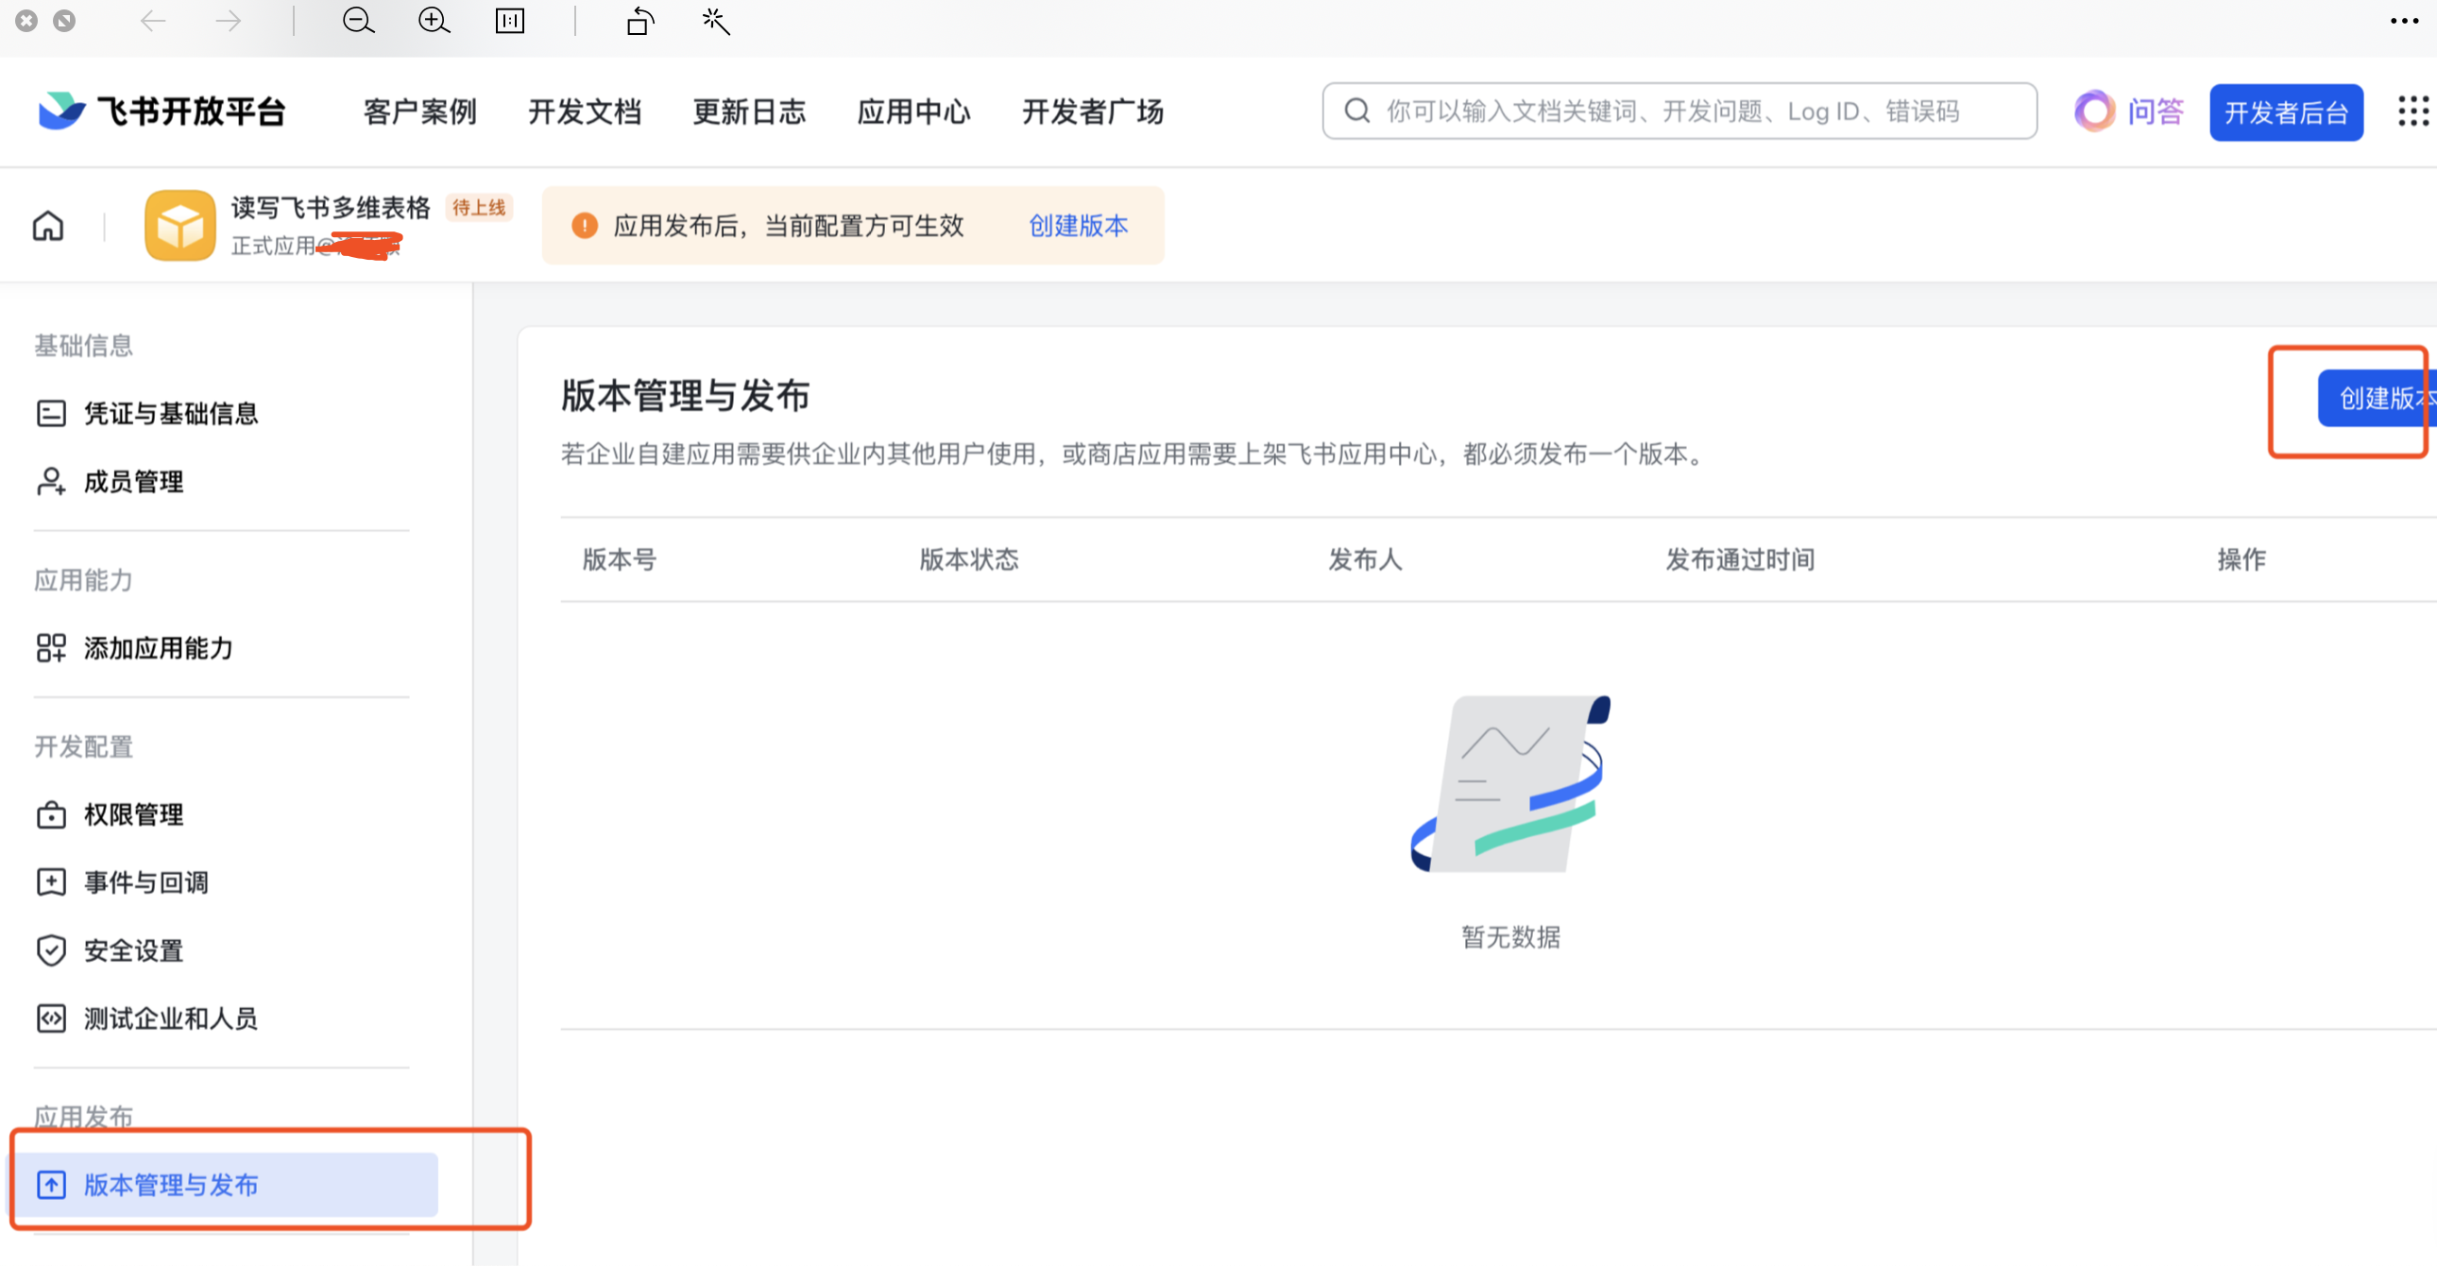Click the home icon in breadcrumb bar

tap(48, 226)
